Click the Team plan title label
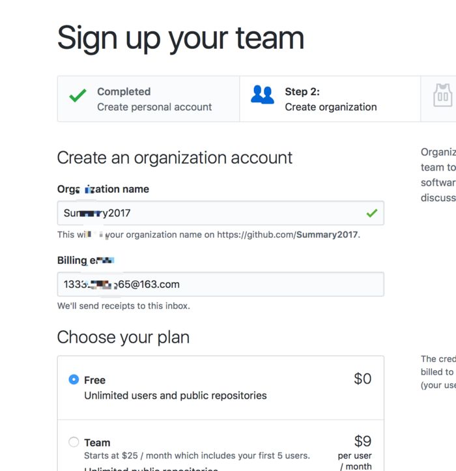 coord(97,442)
